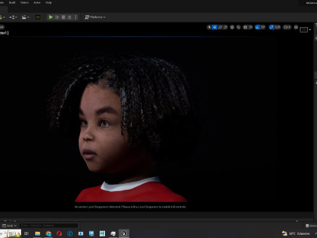Screen dimensions: 317x238
Task: Toggle rotation angle snapping
Action: tap(258, 27)
